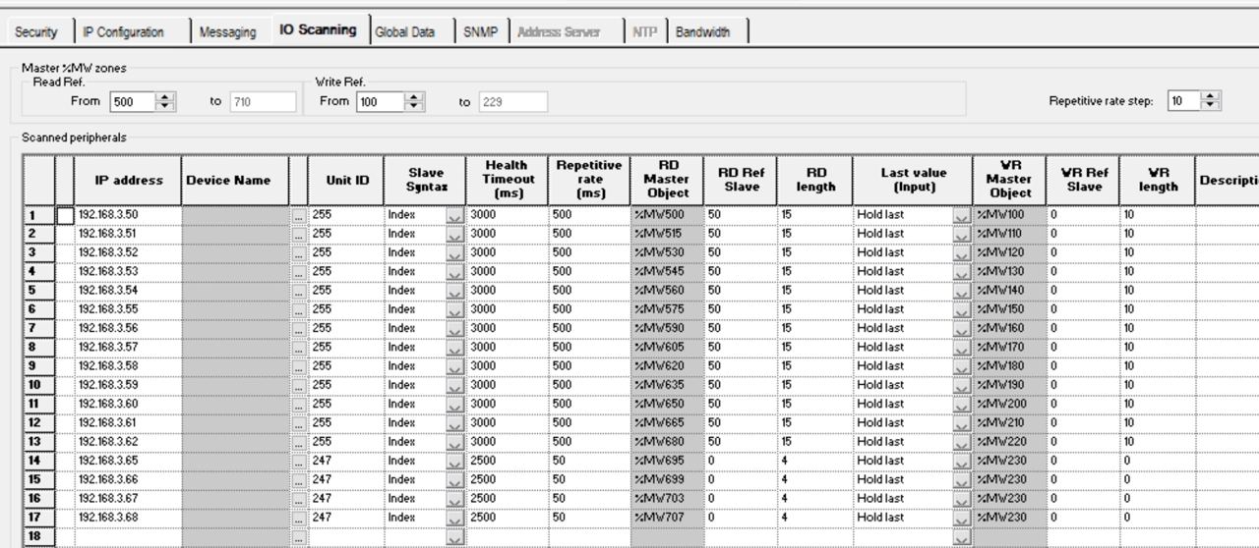Click the RD Master Object column header
This screenshot has width=1259, height=548.
[x=667, y=180]
